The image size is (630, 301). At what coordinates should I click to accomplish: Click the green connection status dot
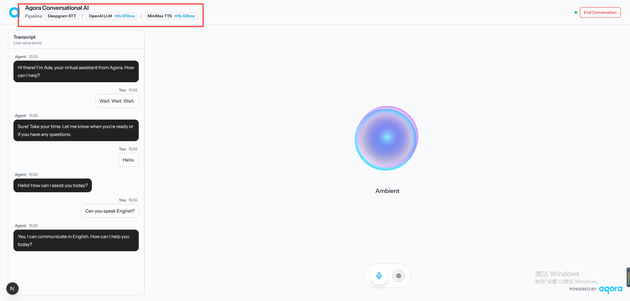tap(575, 12)
